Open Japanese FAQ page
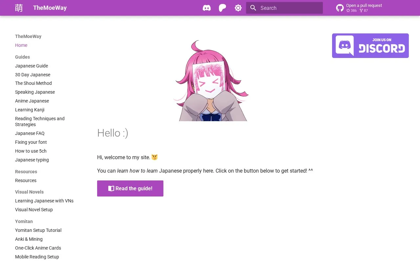Screen dimensions: 420x262 point(30,133)
